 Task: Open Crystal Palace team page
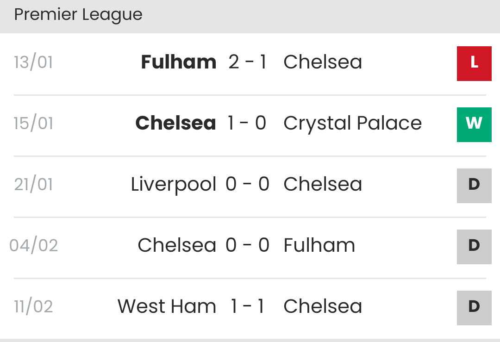click(x=352, y=123)
